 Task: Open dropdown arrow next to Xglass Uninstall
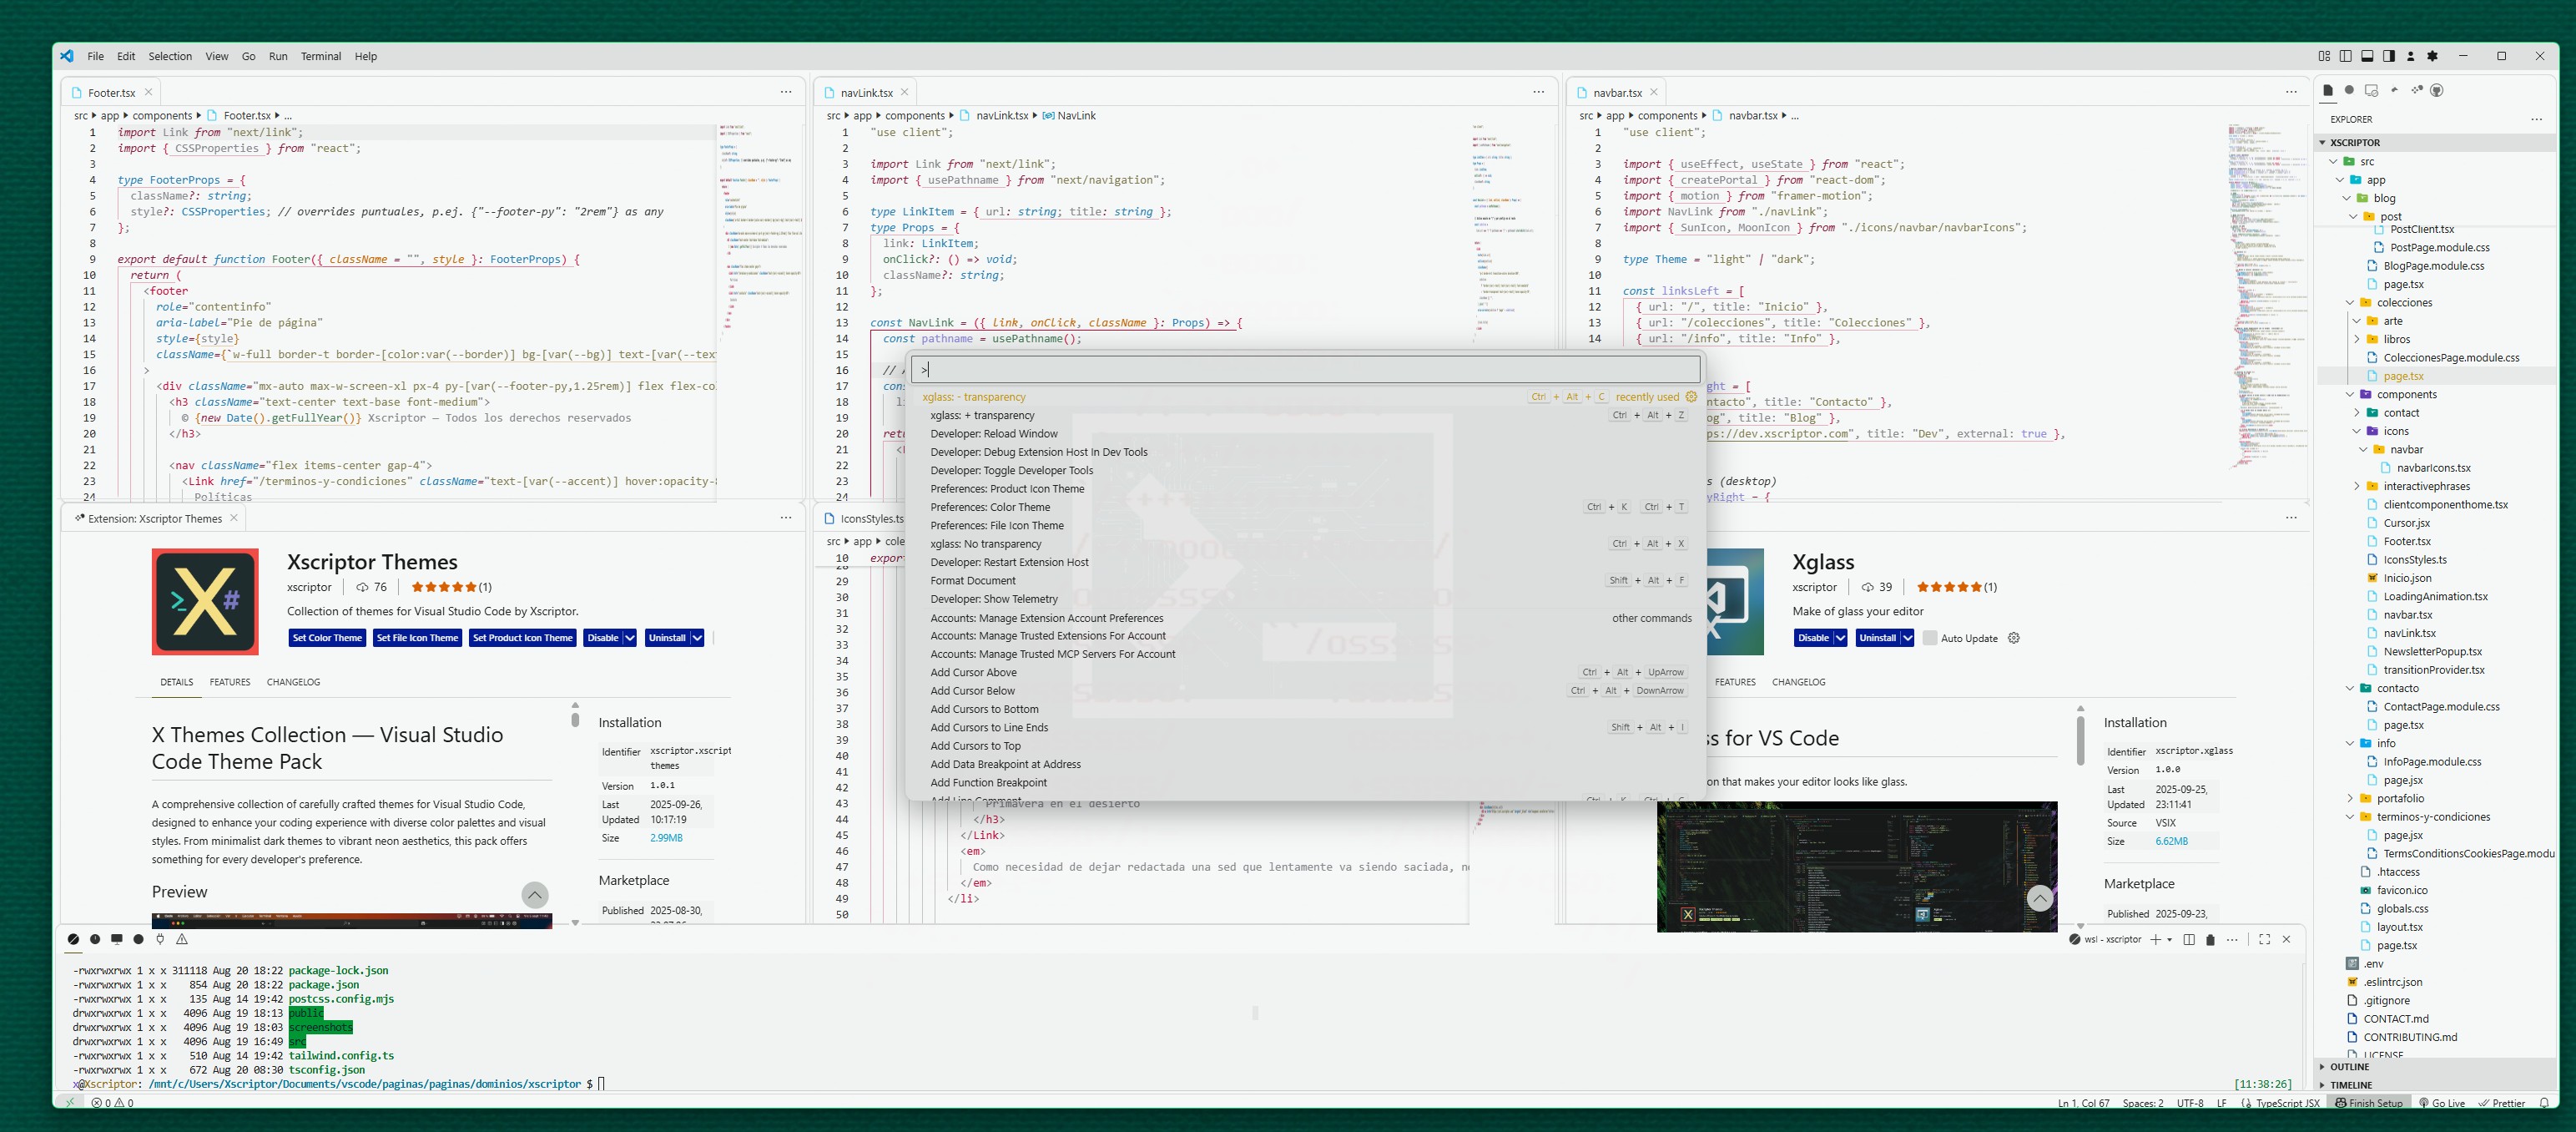click(1908, 638)
